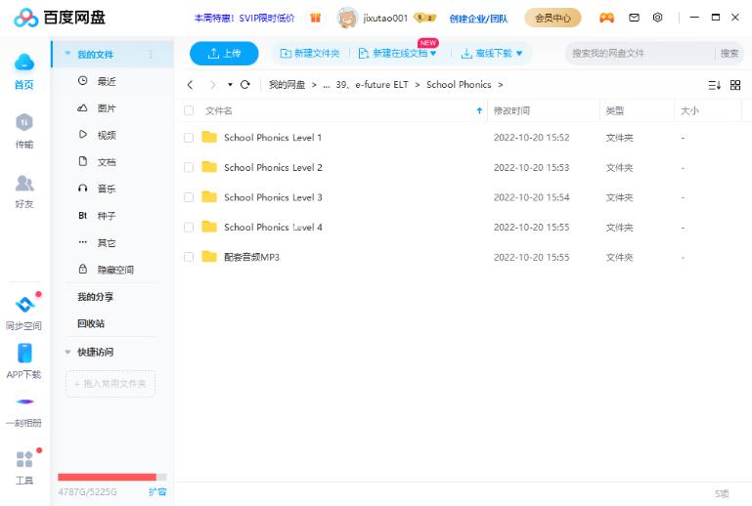
Task: Click the Baidu Netdisk logo
Action: [60, 18]
